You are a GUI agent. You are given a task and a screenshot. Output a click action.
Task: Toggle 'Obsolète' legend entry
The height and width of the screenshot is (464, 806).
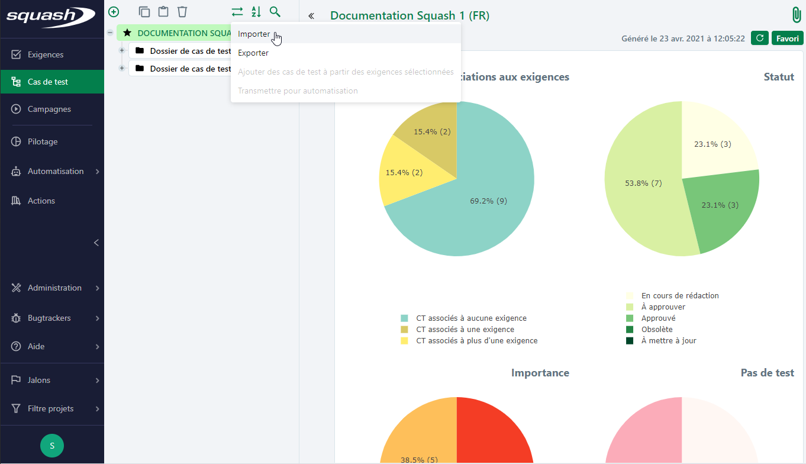click(x=656, y=330)
